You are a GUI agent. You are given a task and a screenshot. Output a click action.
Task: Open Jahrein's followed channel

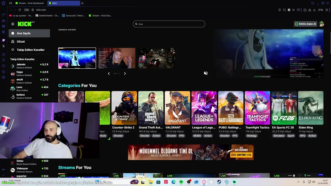[x=29, y=66]
